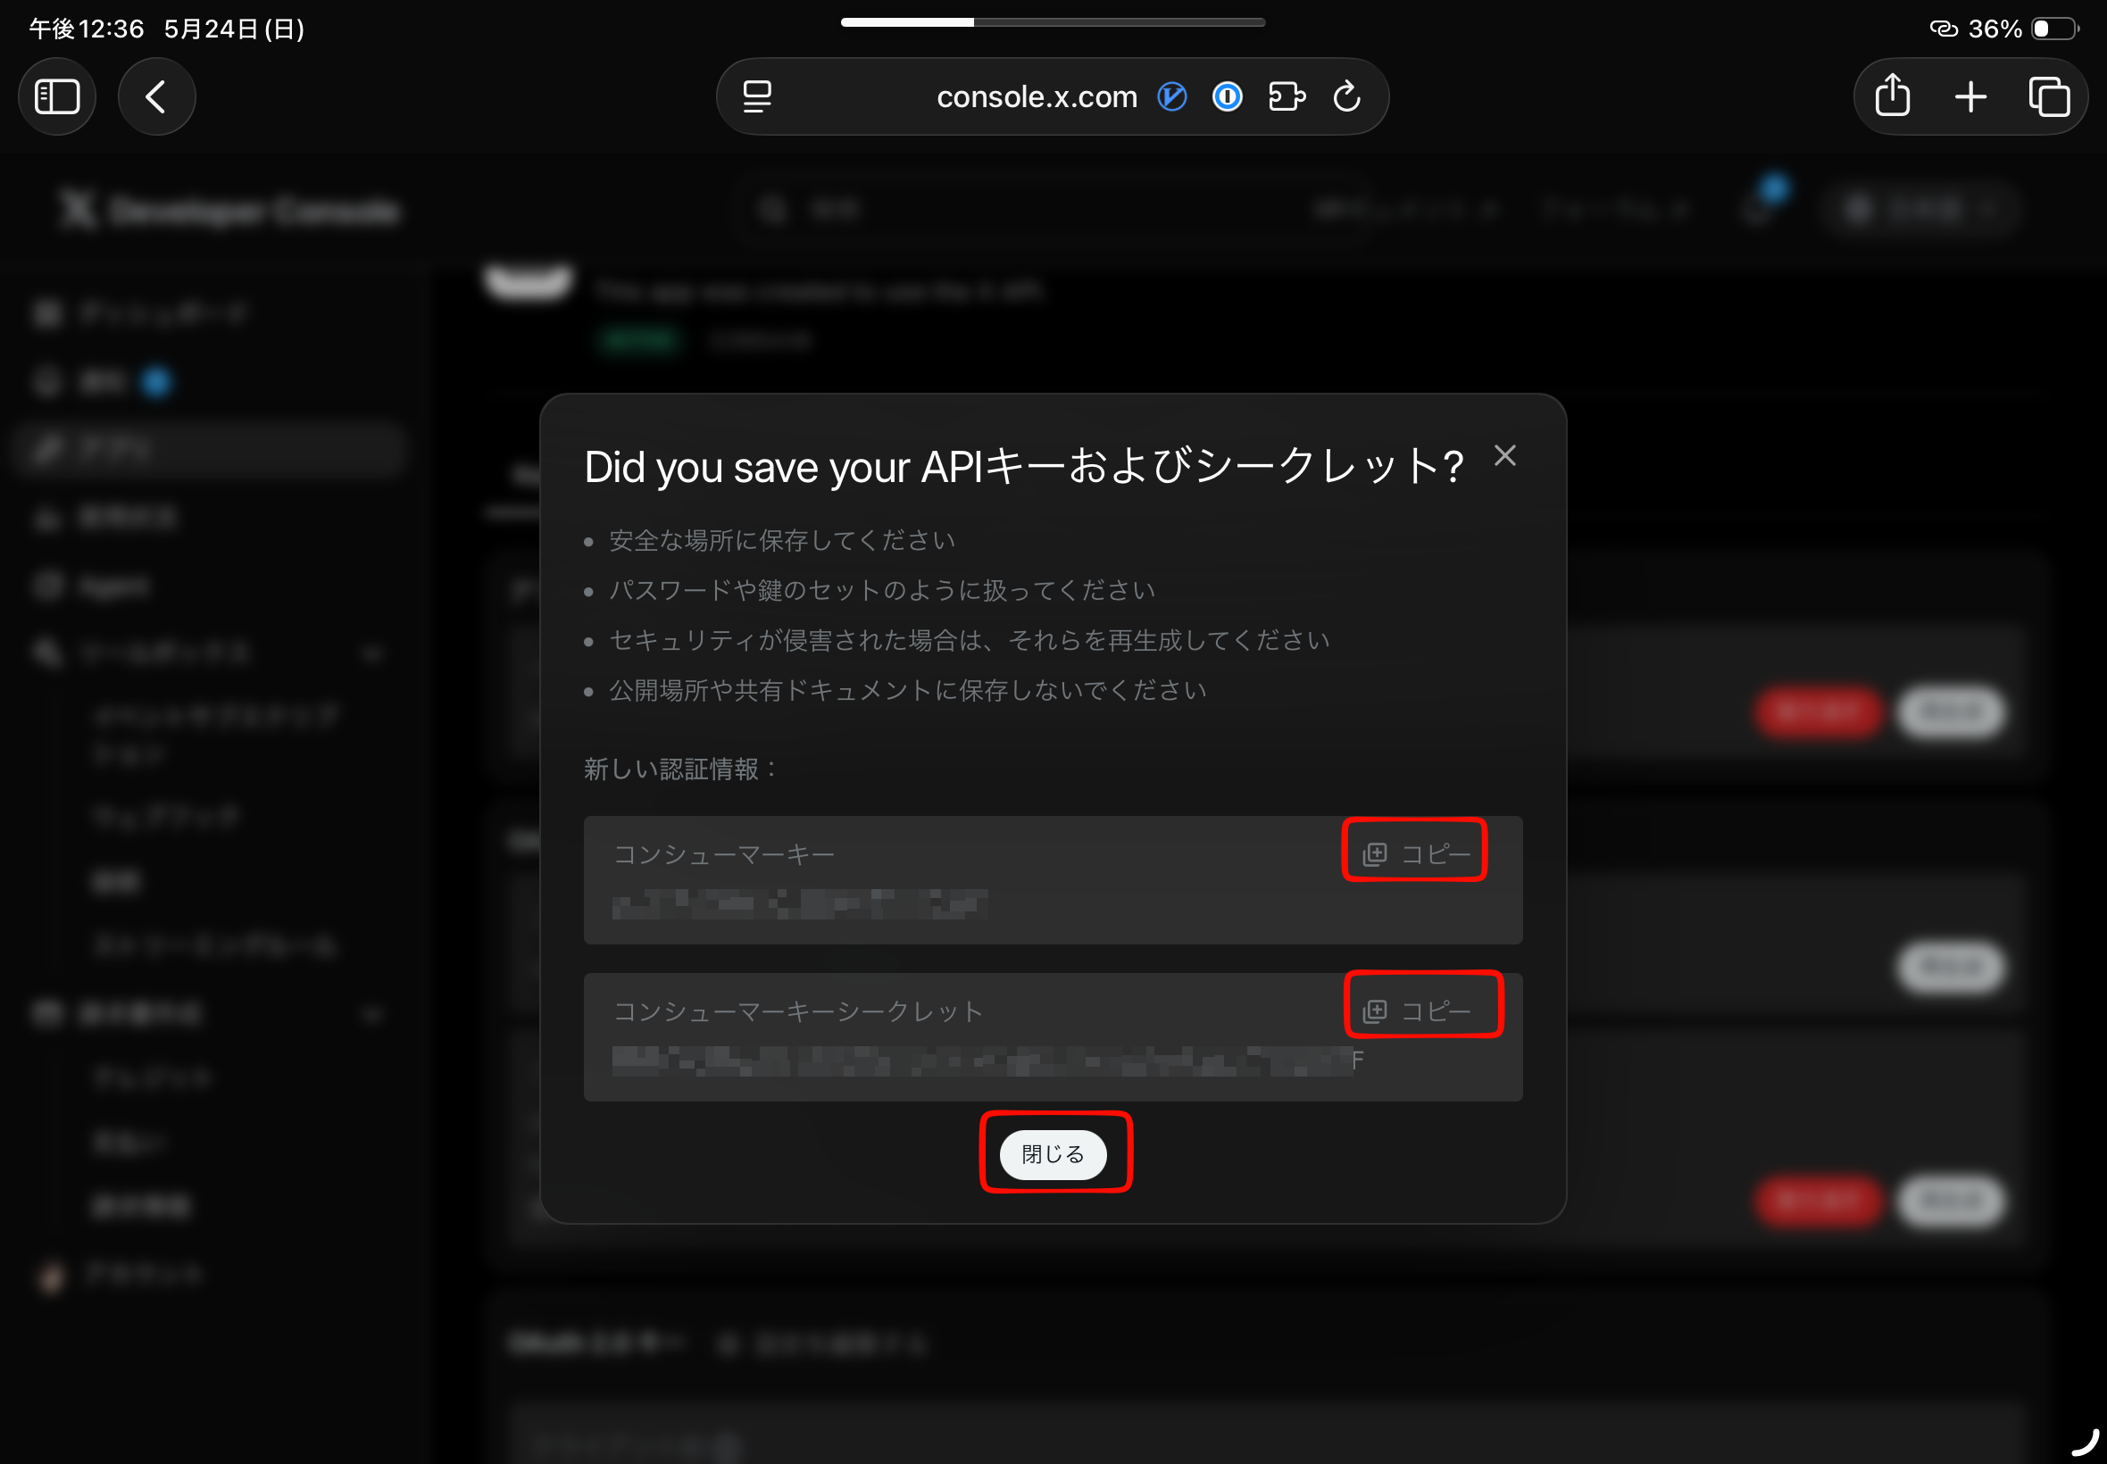Copy the コンシューマーキーシークレット value
2107x1464 pixels.
click(1417, 1010)
